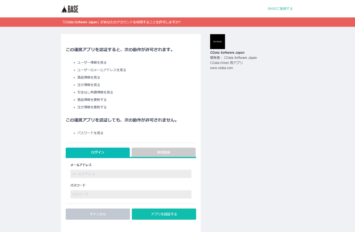Click the メールアドレス field label
The image size is (355, 232).
(81, 165)
